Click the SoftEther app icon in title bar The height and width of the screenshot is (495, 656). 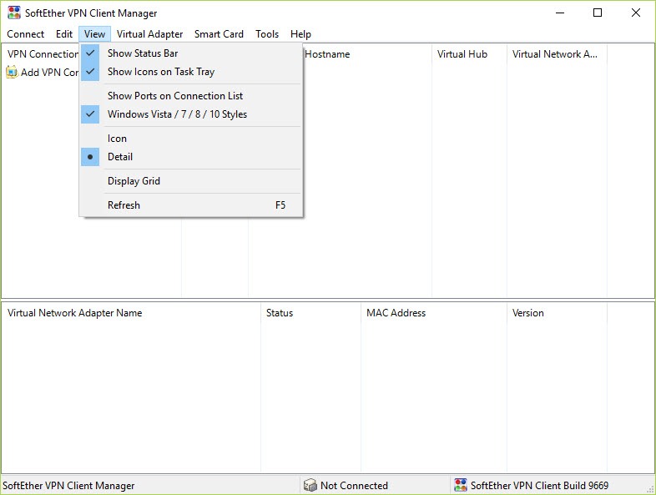click(13, 13)
